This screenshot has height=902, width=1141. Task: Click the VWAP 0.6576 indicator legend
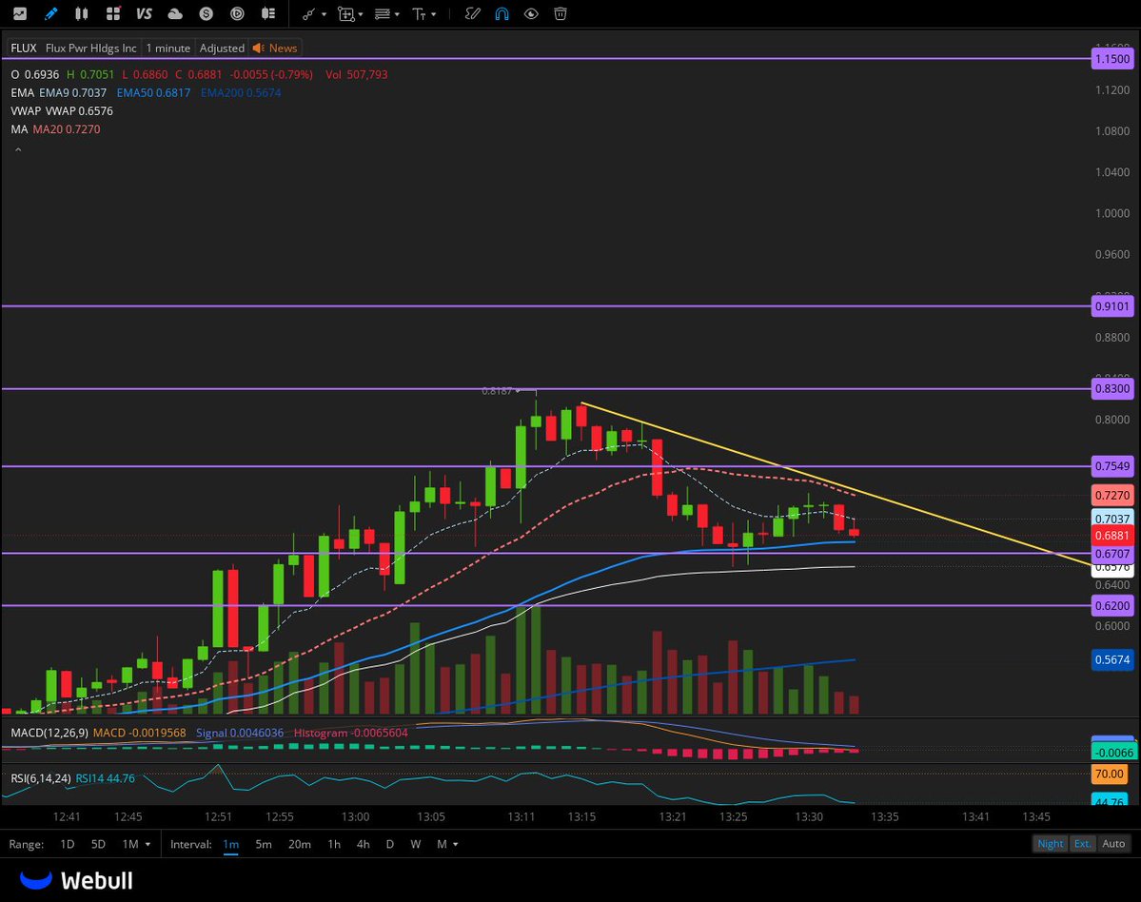coord(79,110)
